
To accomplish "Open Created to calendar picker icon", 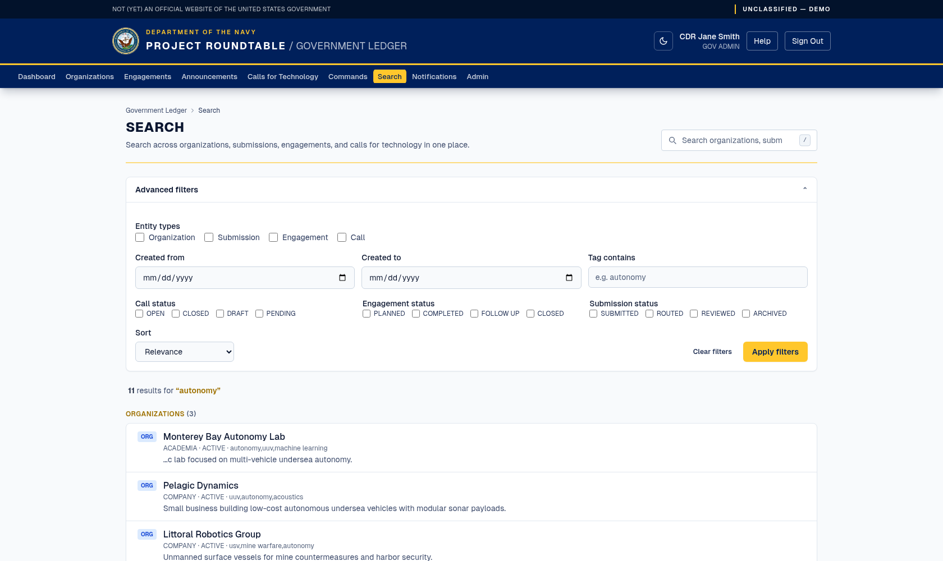I will click(569, 278).
